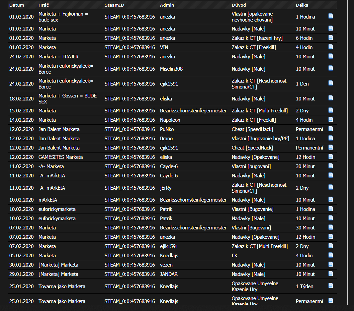This screenshot has height=311, width=354.
Task: Open player 'Marketa + Gossen = BUDE SEX'
Action: [x=67, y=98]
